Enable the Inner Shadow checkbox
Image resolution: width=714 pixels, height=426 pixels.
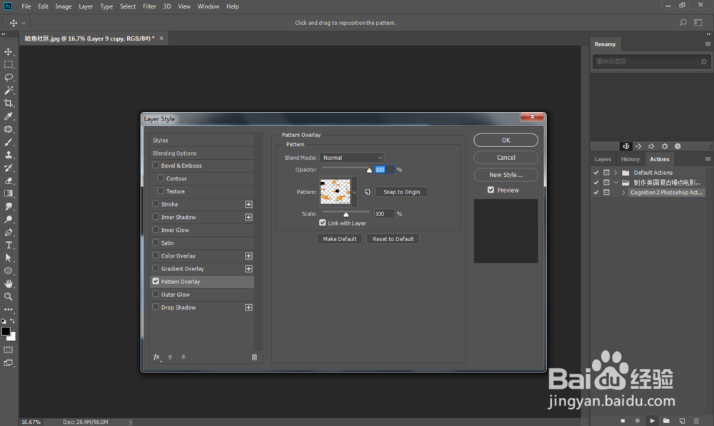tap(156, 217)
